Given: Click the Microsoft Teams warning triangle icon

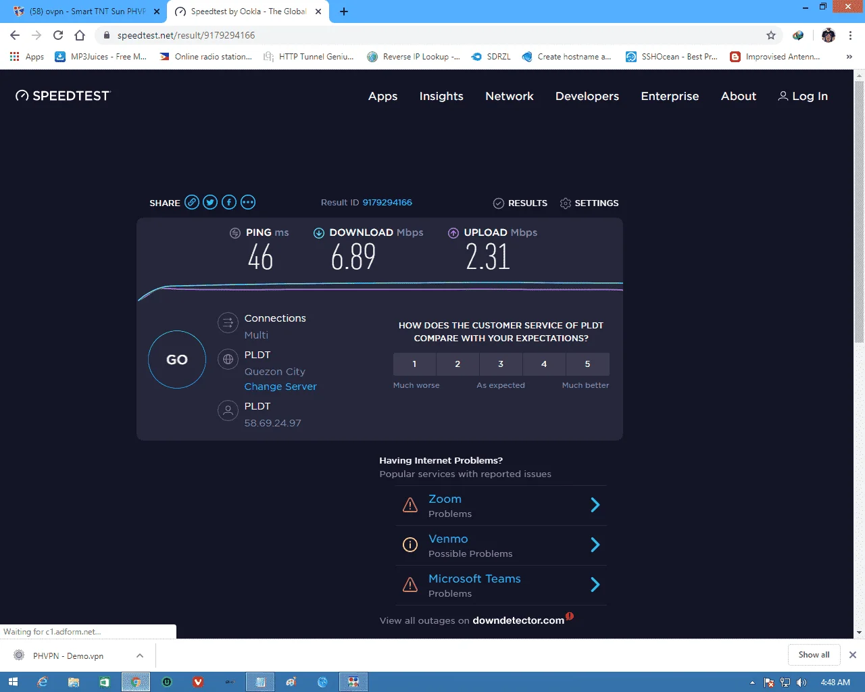Looking at the screenshot, I should (x=410, y=585).
